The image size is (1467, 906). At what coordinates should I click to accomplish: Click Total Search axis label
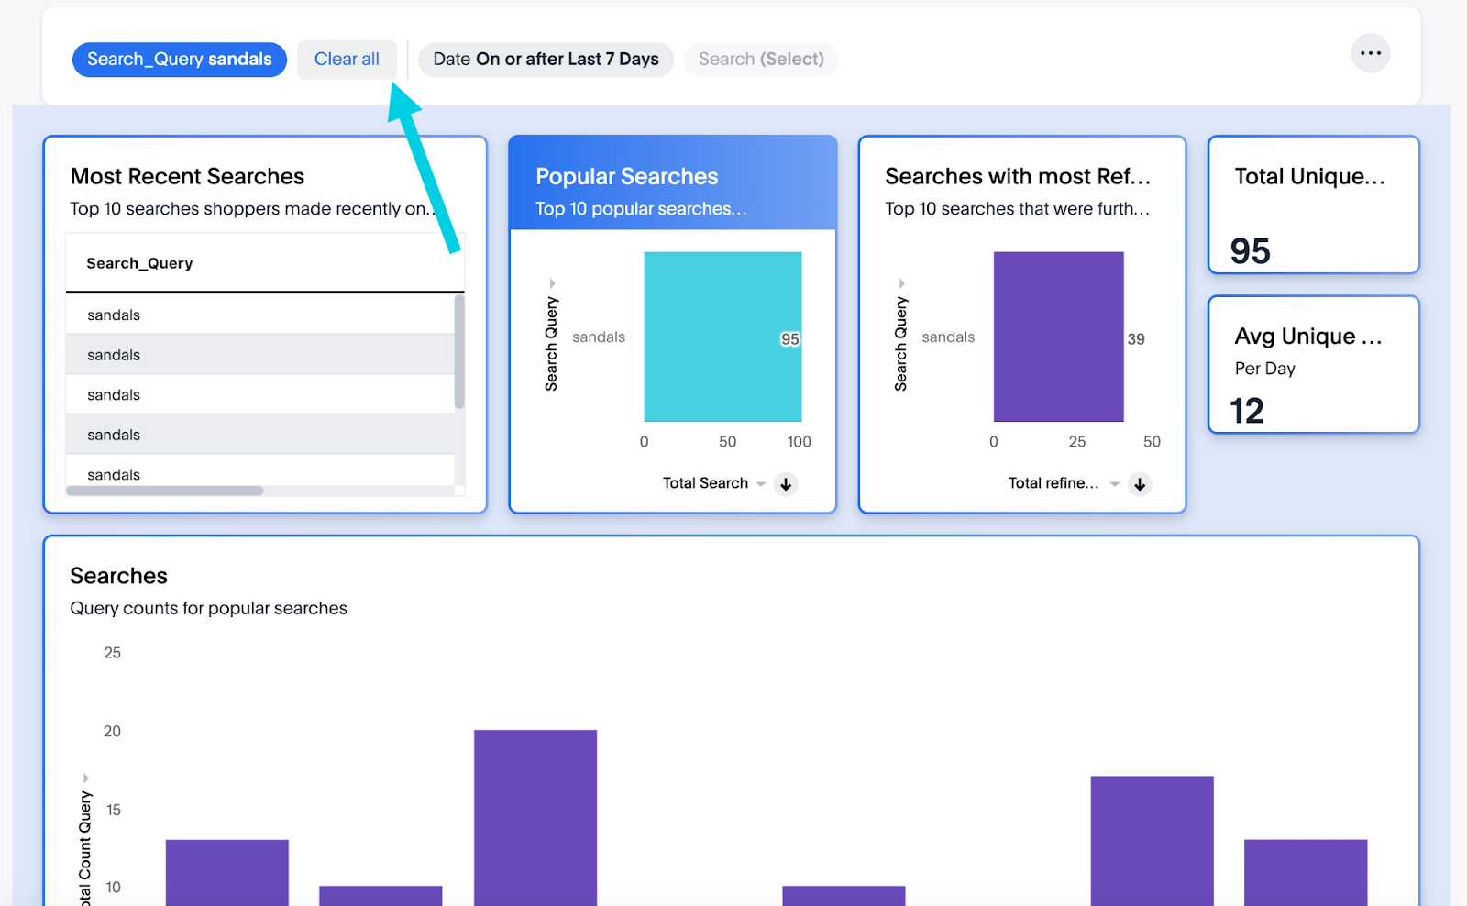(705, 483)
